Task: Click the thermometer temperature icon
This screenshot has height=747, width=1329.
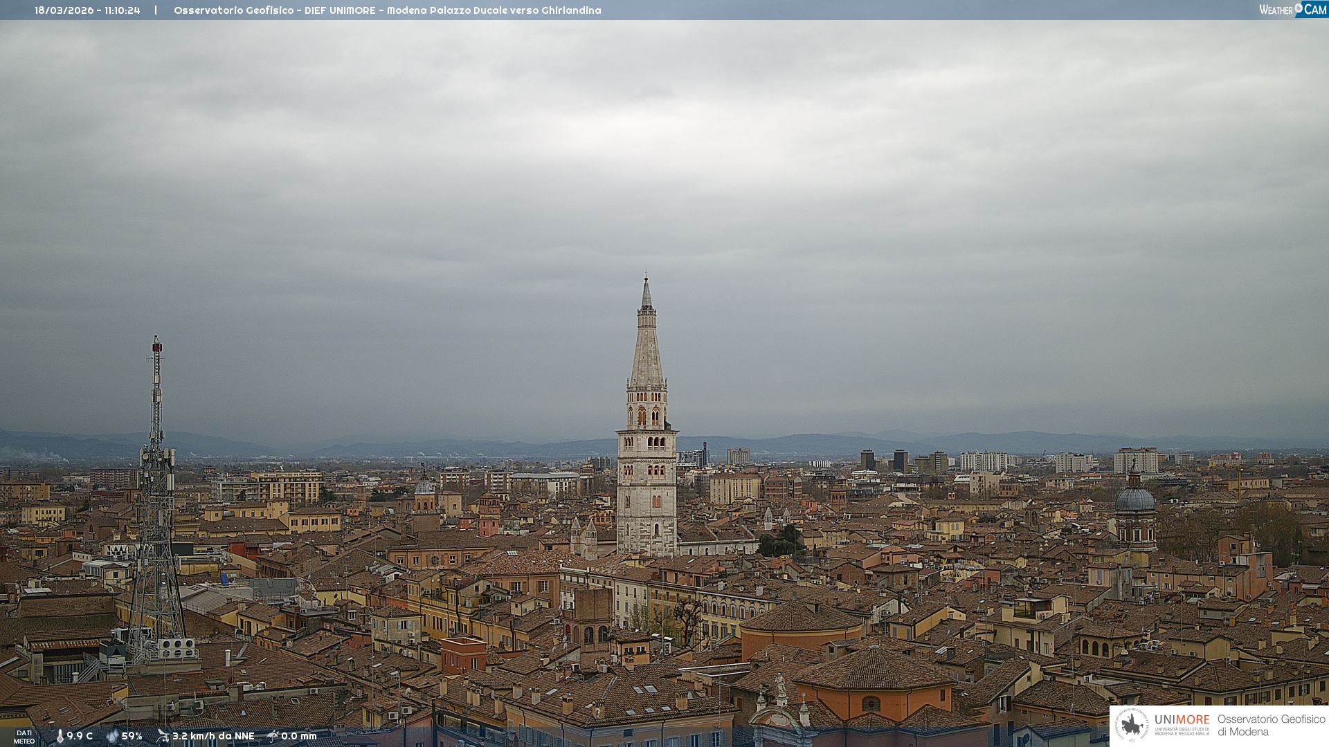Action: 60,736
